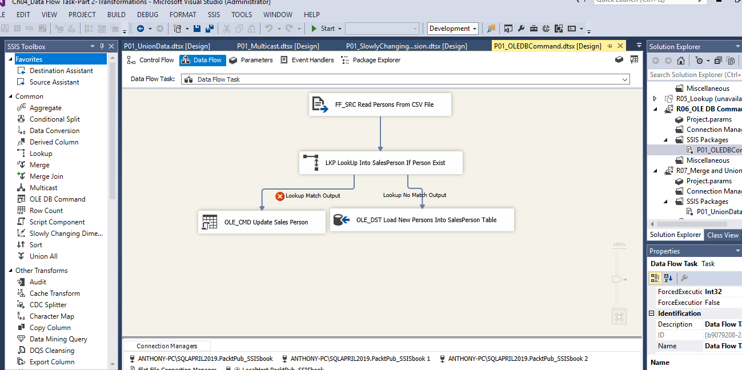This screenshot has height=370, width=742.
Task: Switch to Class View tab
Action: (723, 235)
